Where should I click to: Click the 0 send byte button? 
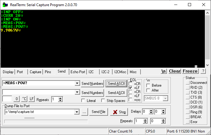pyautogui.click(x=17, y=99)
